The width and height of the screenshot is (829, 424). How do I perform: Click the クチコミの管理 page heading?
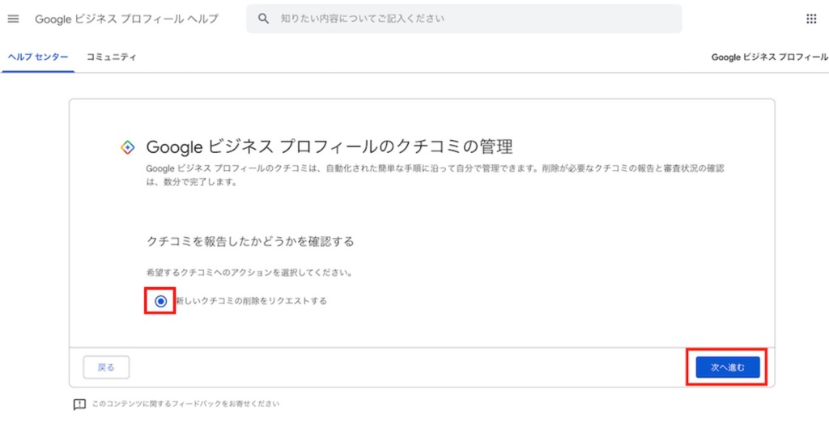329,147
